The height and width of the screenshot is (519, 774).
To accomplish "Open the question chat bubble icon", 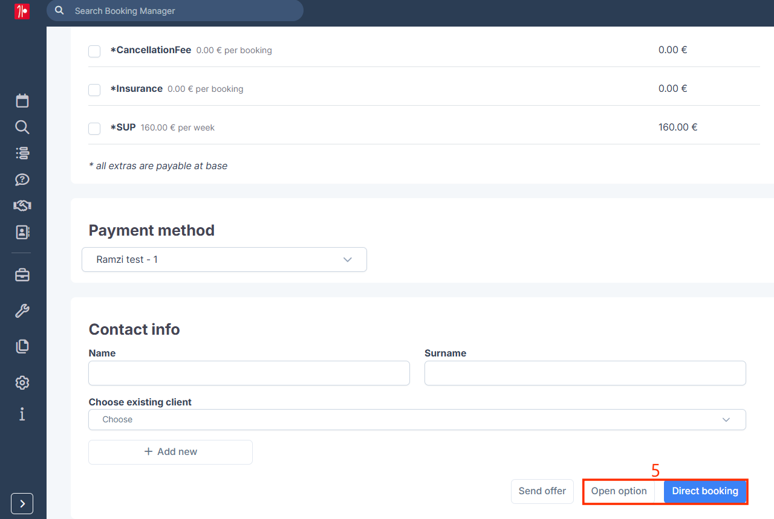I will (x=22, y=179).
